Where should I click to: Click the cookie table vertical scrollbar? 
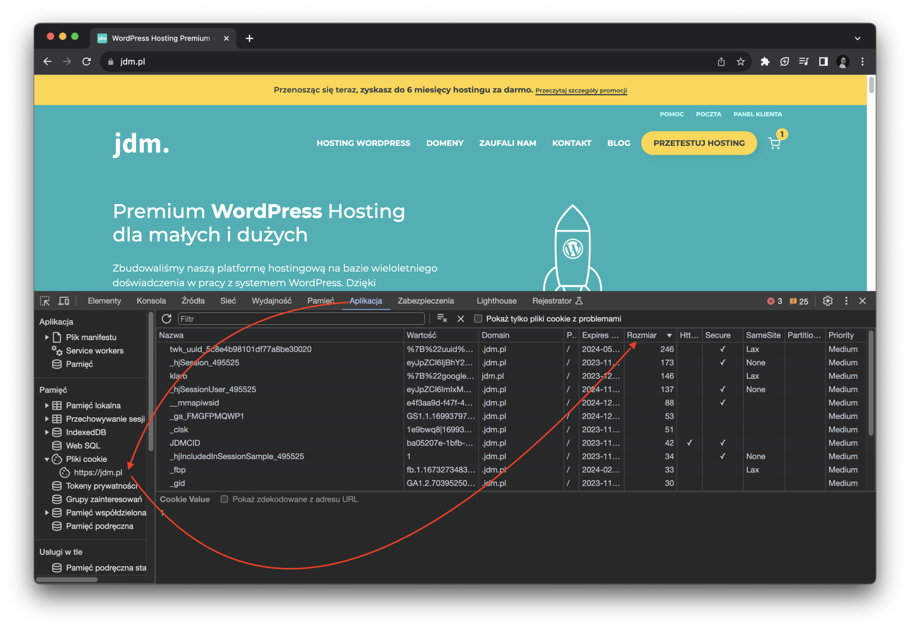(x=871, y=383)
